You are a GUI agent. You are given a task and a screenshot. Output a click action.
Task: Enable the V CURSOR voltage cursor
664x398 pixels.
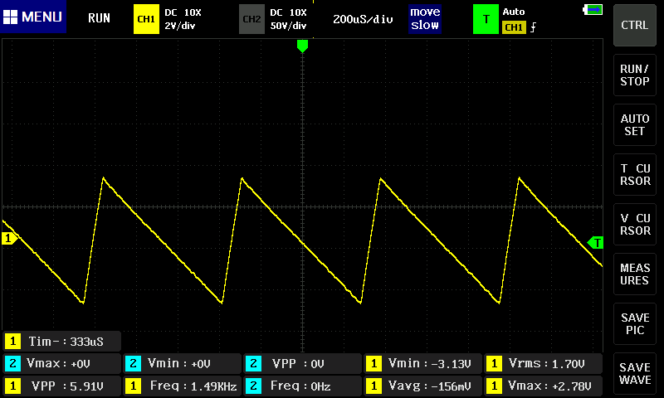pyautogui.click(x=635, y=224)
